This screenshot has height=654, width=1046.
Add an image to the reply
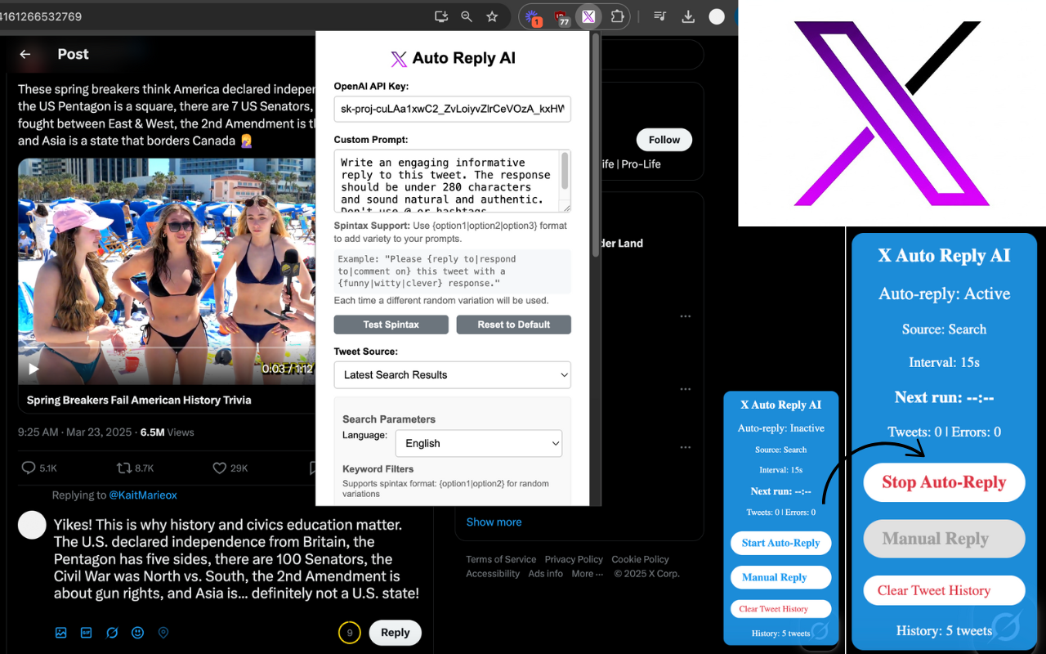pyautogui.click(x=60, y=633)
